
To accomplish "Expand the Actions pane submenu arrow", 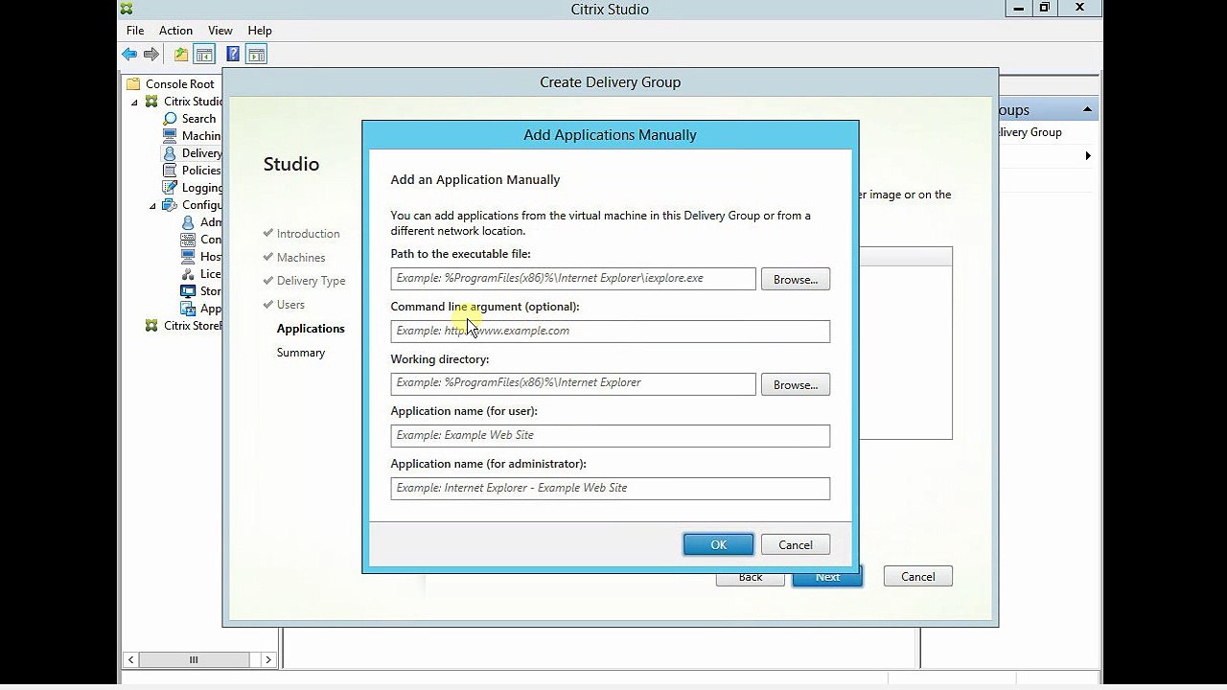I will [x=1088, y=156].
